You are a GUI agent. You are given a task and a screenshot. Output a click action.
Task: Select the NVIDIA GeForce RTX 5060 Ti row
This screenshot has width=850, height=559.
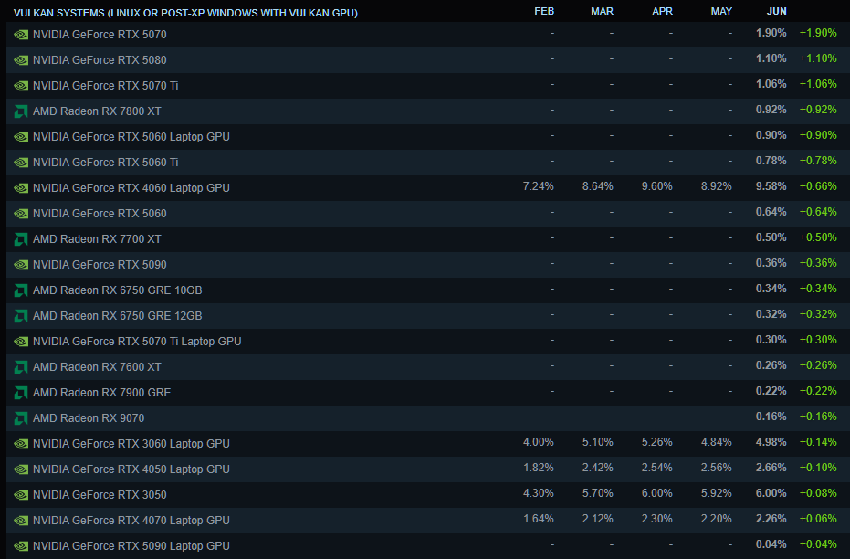[x=105, y=163]
